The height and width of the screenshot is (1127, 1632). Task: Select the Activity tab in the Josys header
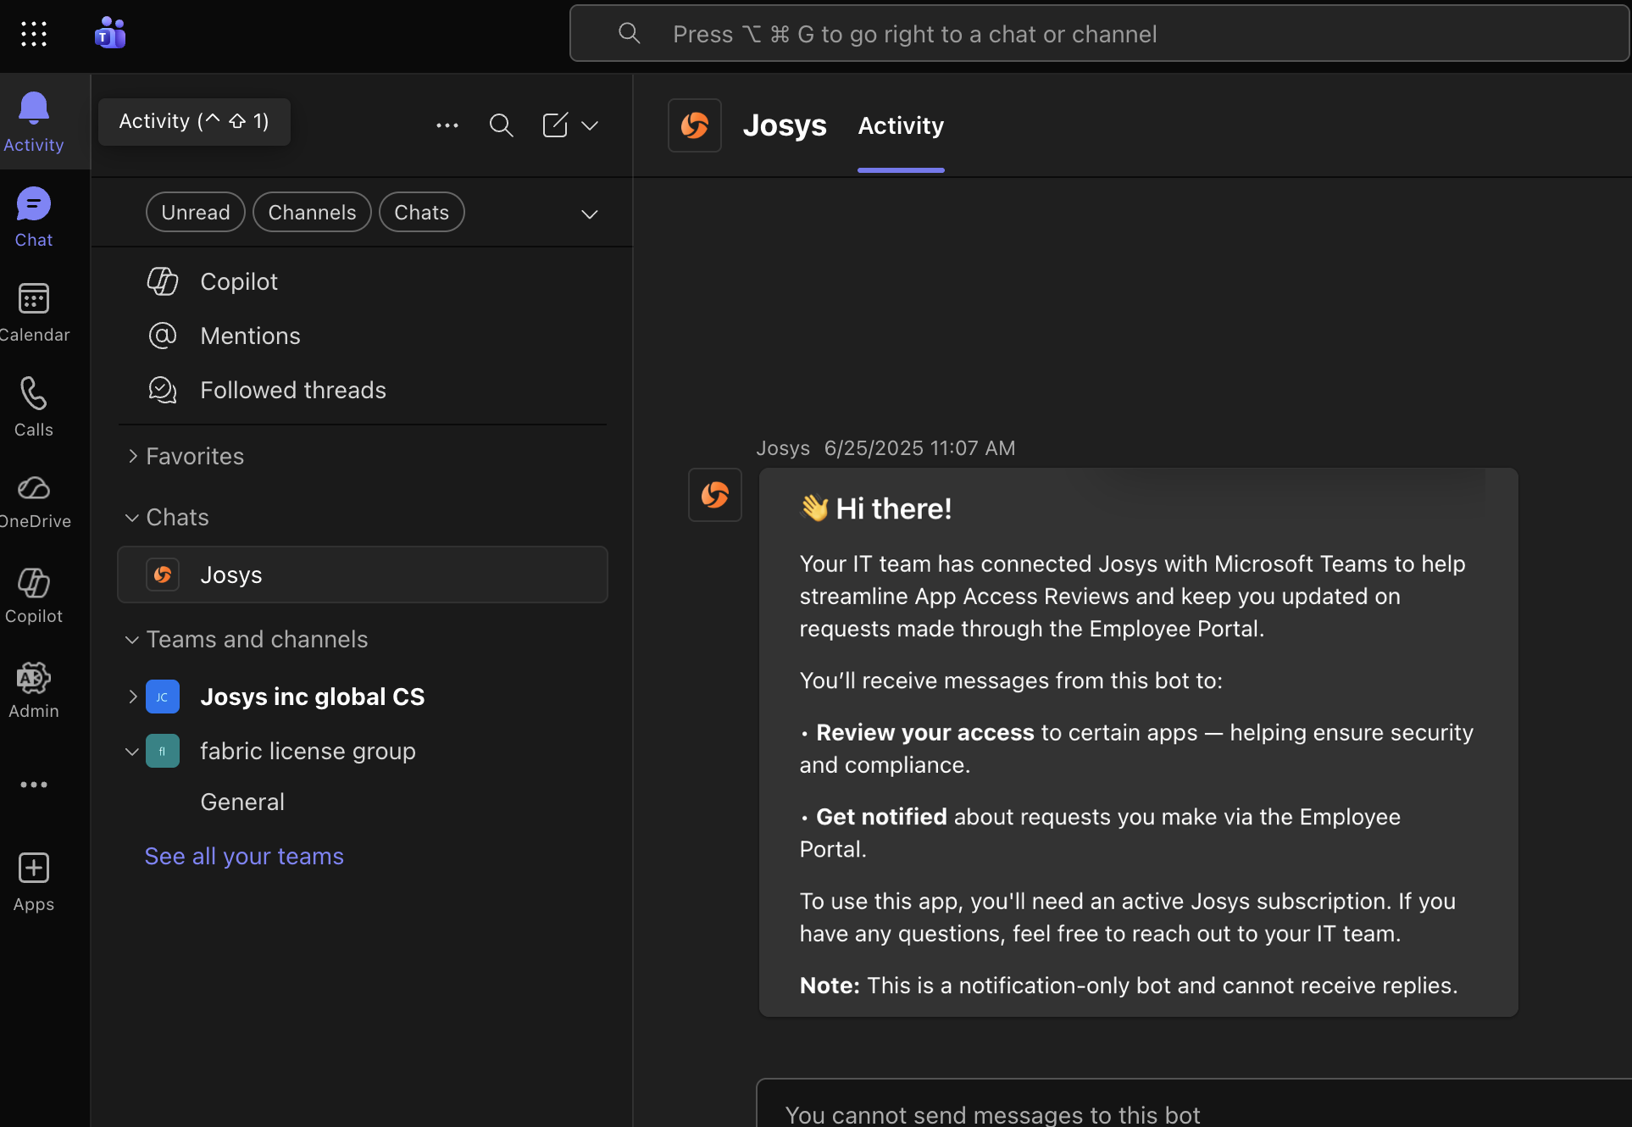(x=901, y=126)
